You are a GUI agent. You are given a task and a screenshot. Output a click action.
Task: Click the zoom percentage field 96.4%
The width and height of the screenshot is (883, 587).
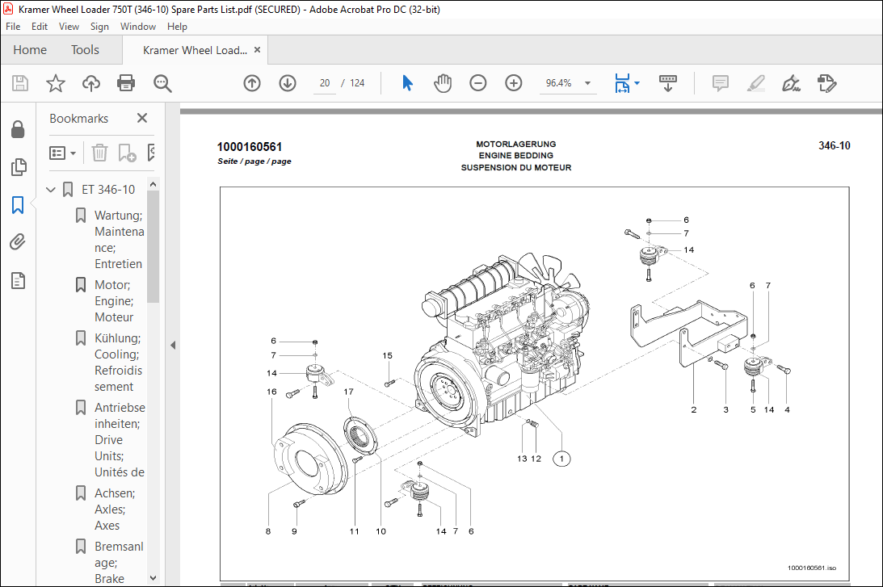pyautogui.click(x=558, y=83)
